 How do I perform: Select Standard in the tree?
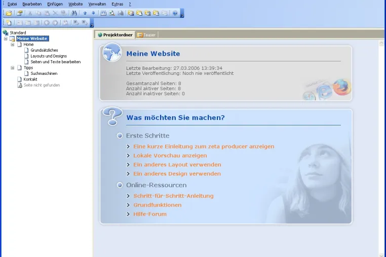click(18, 33)
